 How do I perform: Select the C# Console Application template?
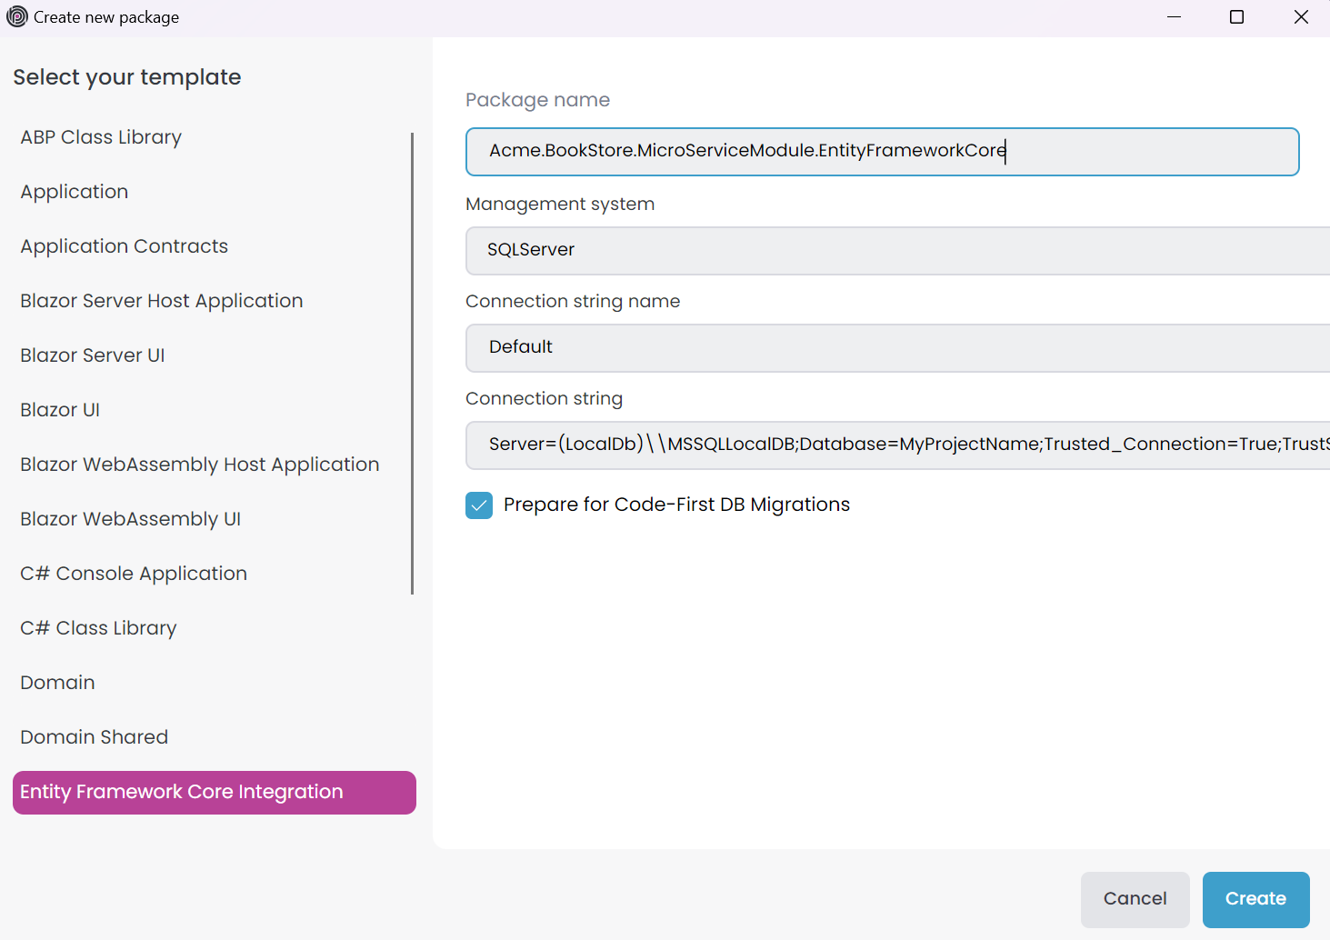133,573
